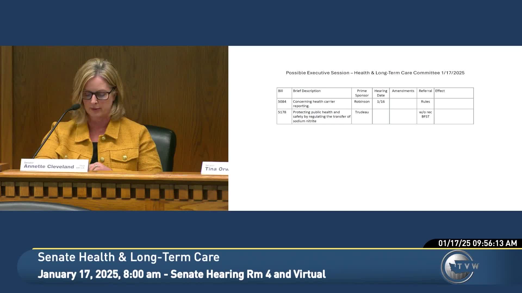Click the Prime Sponsor column header

click(362, 93)
